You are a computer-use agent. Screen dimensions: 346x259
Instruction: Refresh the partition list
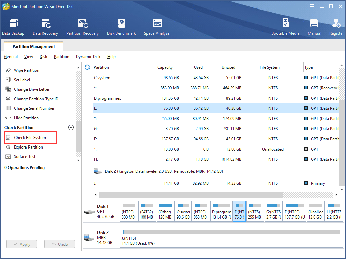(87, 67)
